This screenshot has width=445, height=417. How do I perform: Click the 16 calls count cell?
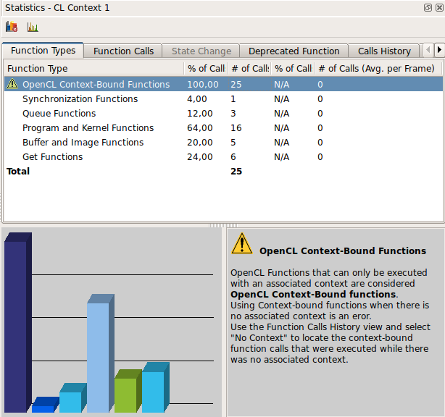(236, 128)
